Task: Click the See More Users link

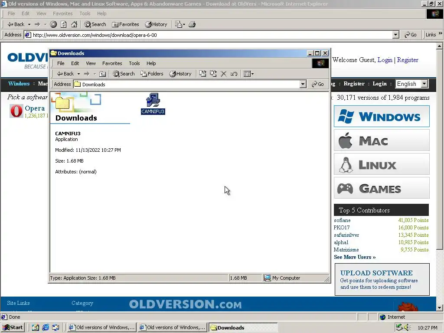Action: tap(355, 257)
